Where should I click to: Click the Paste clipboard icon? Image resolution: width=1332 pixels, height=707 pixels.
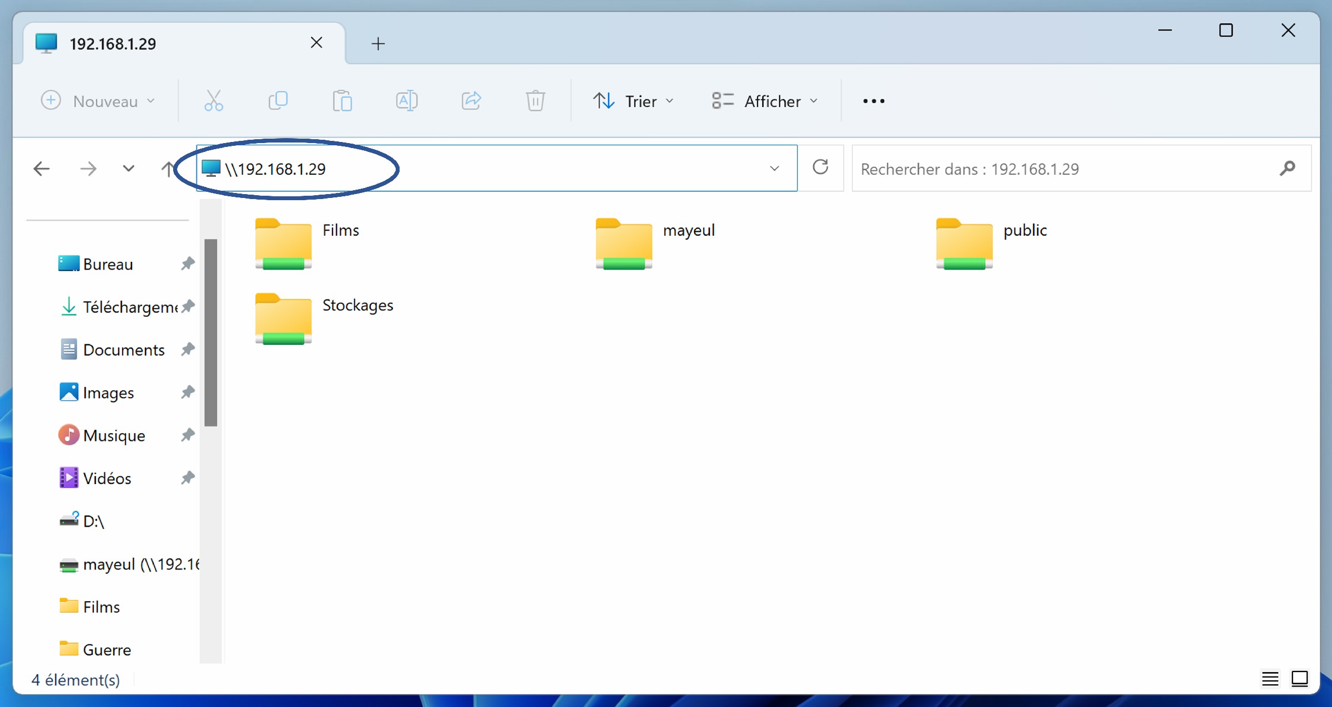point(342,101)
